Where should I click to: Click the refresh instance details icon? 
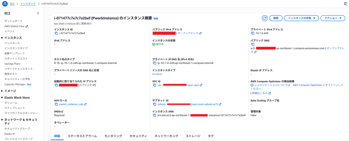pyautogui.click(x=264, y=18)
